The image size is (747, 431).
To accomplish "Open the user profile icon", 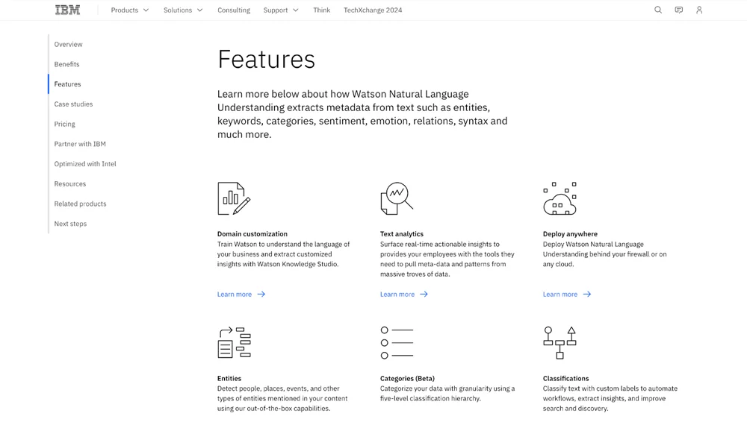I will coord(699,10).
